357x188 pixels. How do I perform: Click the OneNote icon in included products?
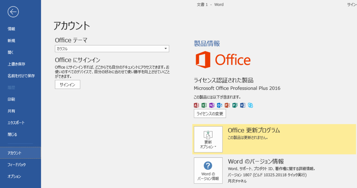tap(212, 105)
